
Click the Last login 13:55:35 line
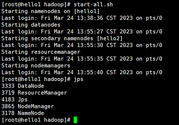(x=82, y=59)
